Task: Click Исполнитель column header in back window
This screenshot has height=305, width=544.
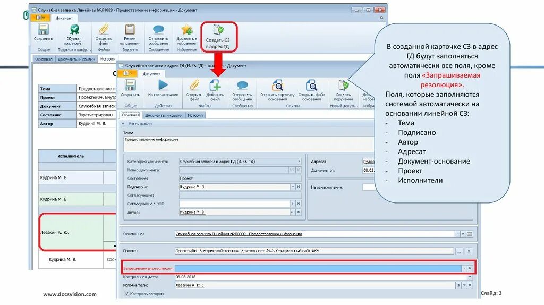Action: [x=71, y=156]
